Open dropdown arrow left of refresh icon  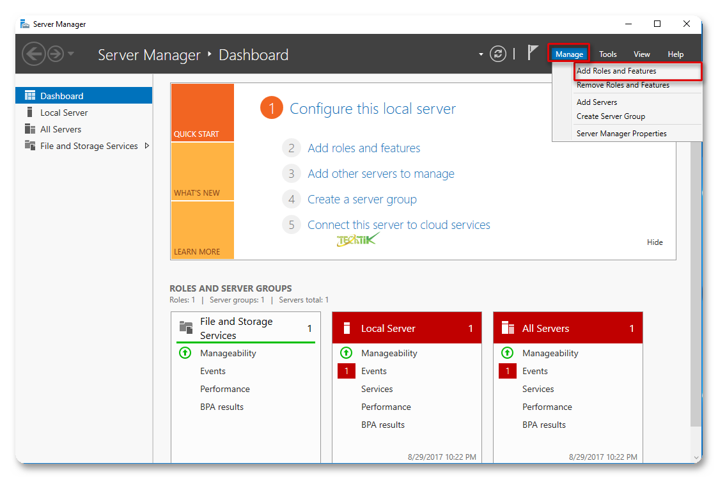click(x=481, y=55)
